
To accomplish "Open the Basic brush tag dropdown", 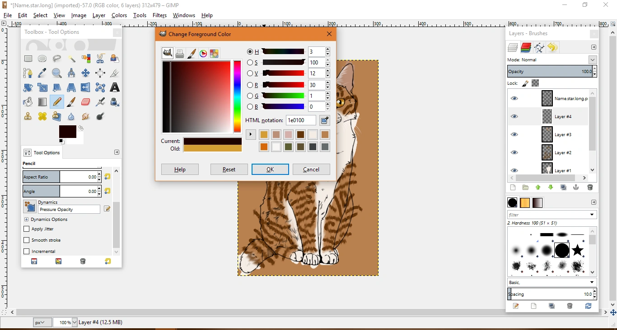I will pyautogui.click(x=552, y=282).
